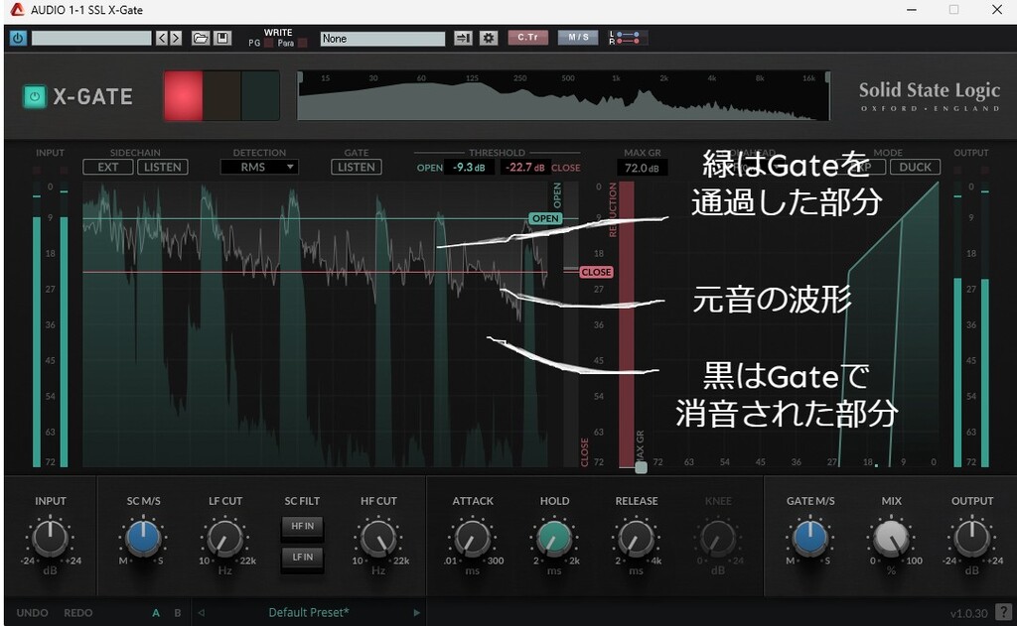Open the DETECTION RMS dropdown
Screen dimensions: 1017x626
tap(259, 168)
